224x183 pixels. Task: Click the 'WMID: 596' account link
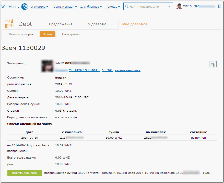click(199, 7)
